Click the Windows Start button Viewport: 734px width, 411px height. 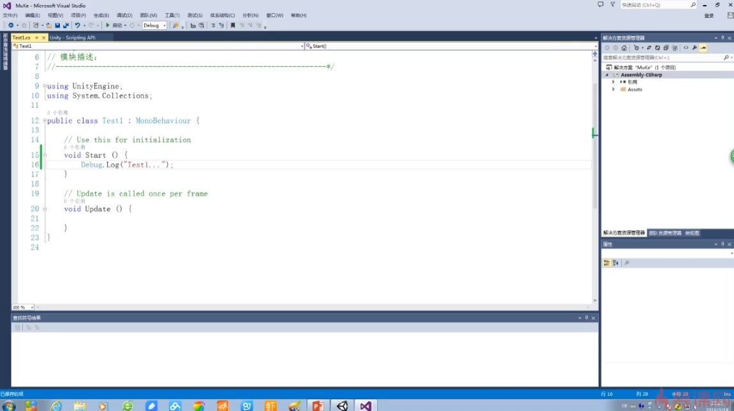pyautogui.click(x=8, y=406)
